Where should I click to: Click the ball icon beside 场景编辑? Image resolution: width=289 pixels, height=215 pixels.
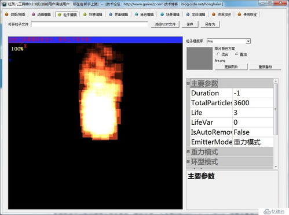click(162, 14)
